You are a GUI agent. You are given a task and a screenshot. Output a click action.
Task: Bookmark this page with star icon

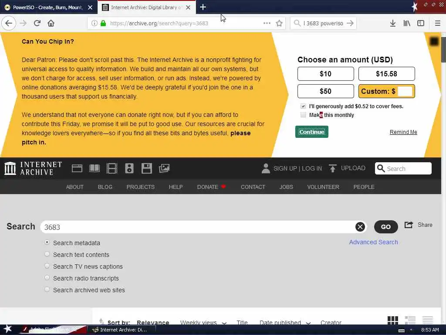tap(279, 23)
